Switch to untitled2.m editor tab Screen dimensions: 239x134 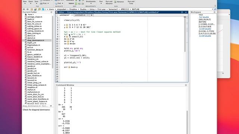click(80, 15)
